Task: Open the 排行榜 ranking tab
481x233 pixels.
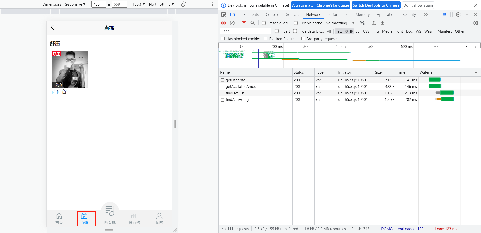Action: point(134,219)
